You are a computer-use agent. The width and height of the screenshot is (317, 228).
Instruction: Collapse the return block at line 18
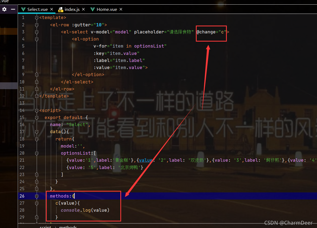37,139
